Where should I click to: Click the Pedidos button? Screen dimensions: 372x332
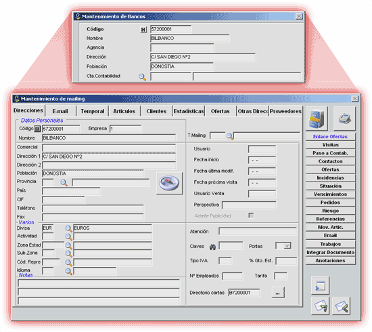click(x=330, y=203)
